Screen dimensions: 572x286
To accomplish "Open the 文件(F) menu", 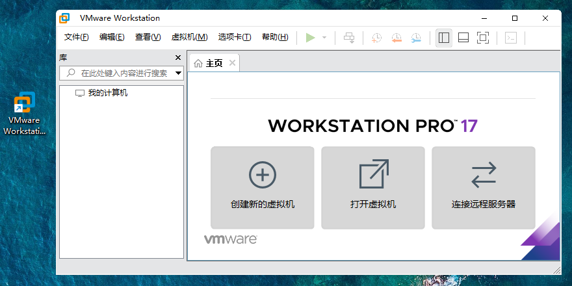I will (76, 37).
